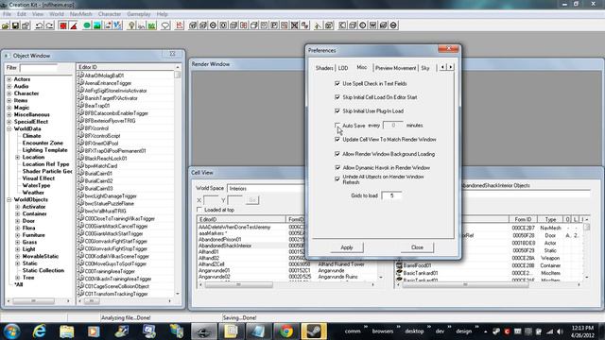The height and width of the screenshot is (340, 605).
Task: Toggle Skip Initial User Plug-In Load
Action: click(x=337, y=111)
